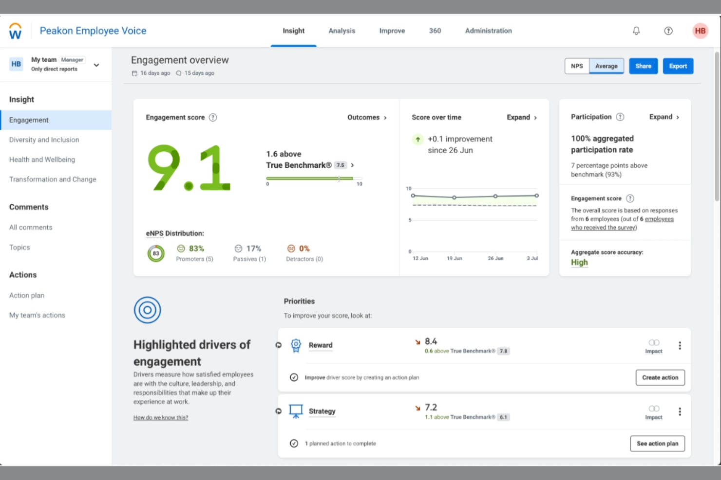This screenshot has height=480, width=721.
Task: Click the True Benchmark score bar
Action: pos(313,178)
